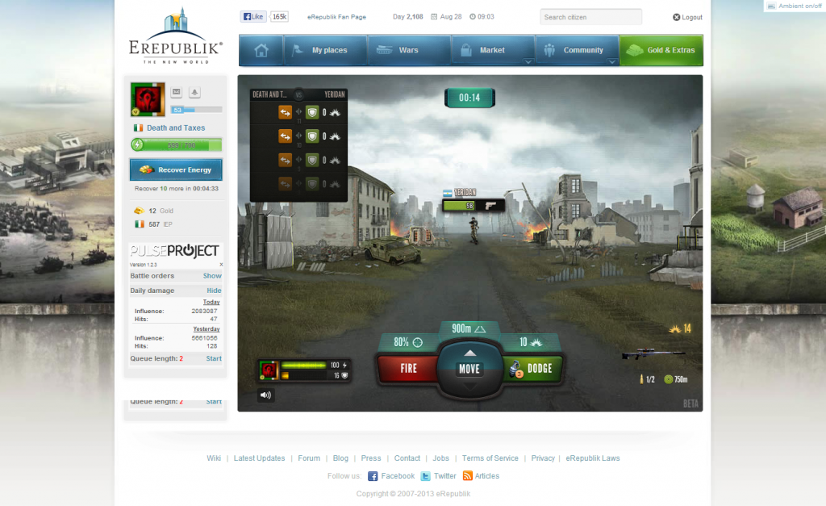The width and height of the screenshot is (826, 506).
Task: Click the Argentine flag beside Yeridan
Action: point(447,193)
